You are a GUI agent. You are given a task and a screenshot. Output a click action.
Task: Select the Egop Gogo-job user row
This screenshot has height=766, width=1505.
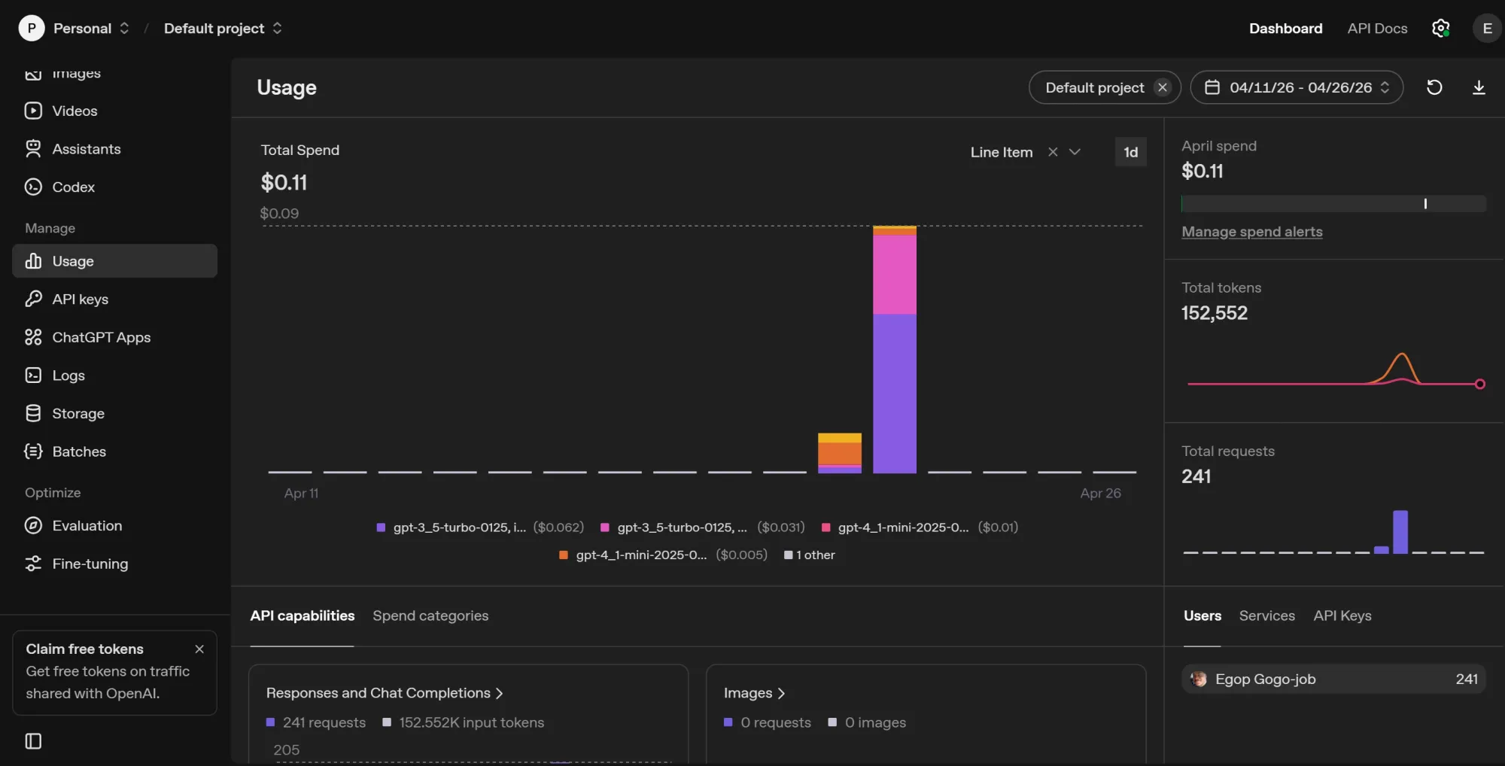point(1333,679)
